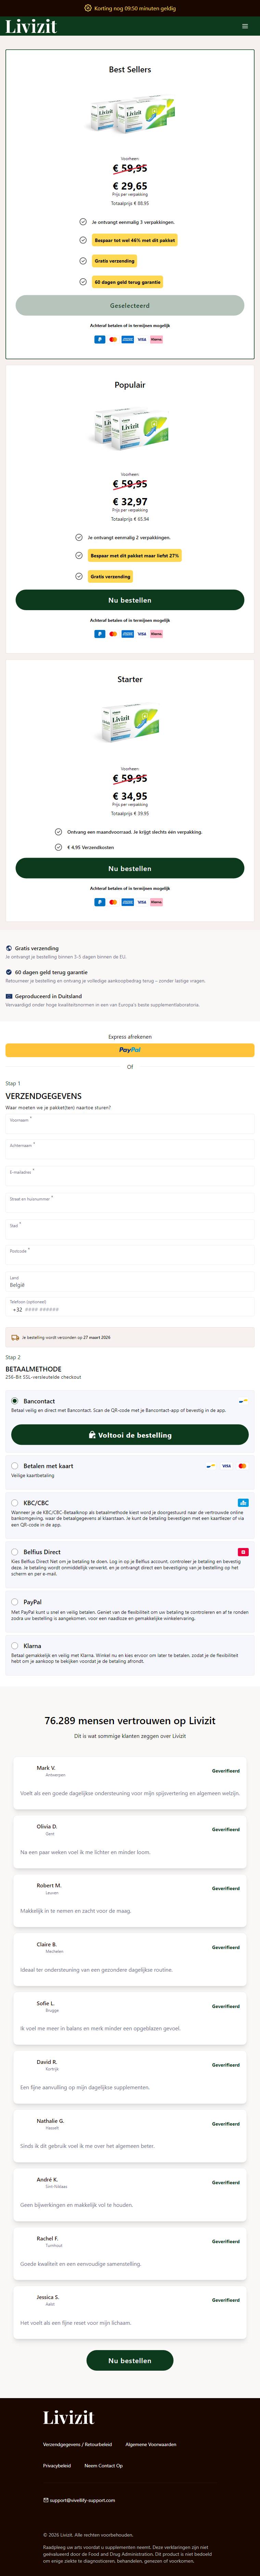Click Nu bestellen in the Populair package
Screen dimensions: 260x2576
pyautogui.click(x=130, y=600)
